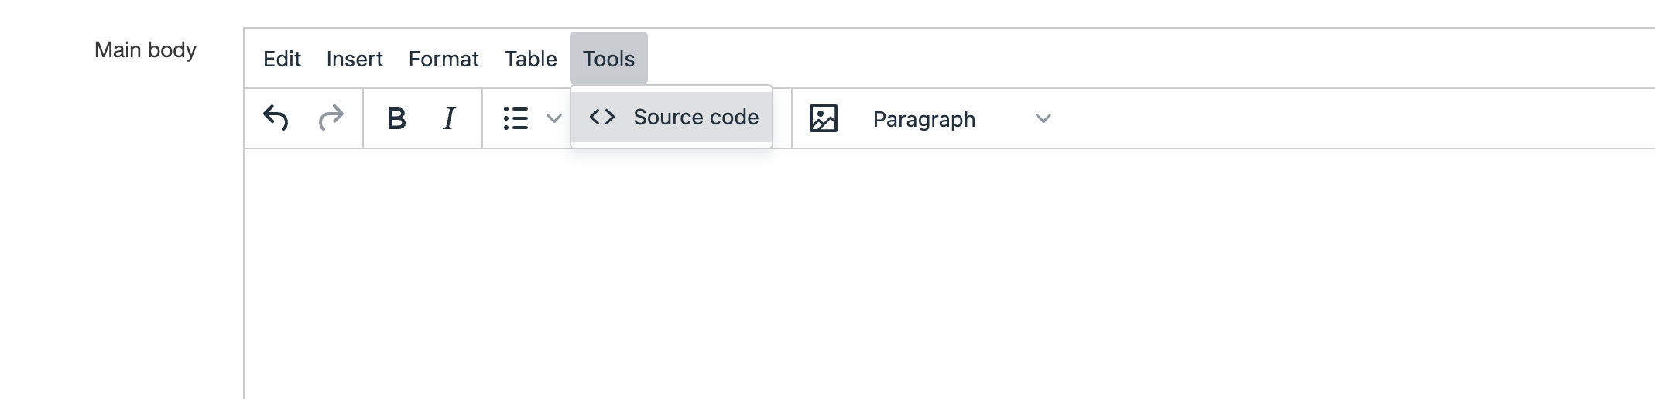Choose the Source code text option
Screen dimensions: 1655x399
(695, 117)
